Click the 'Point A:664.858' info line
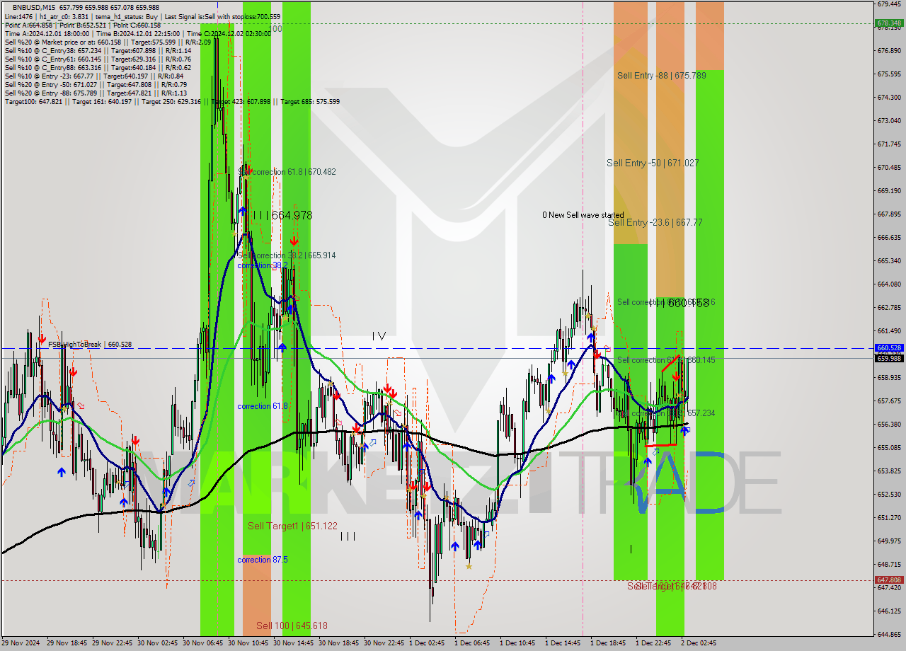 [83, 25]
